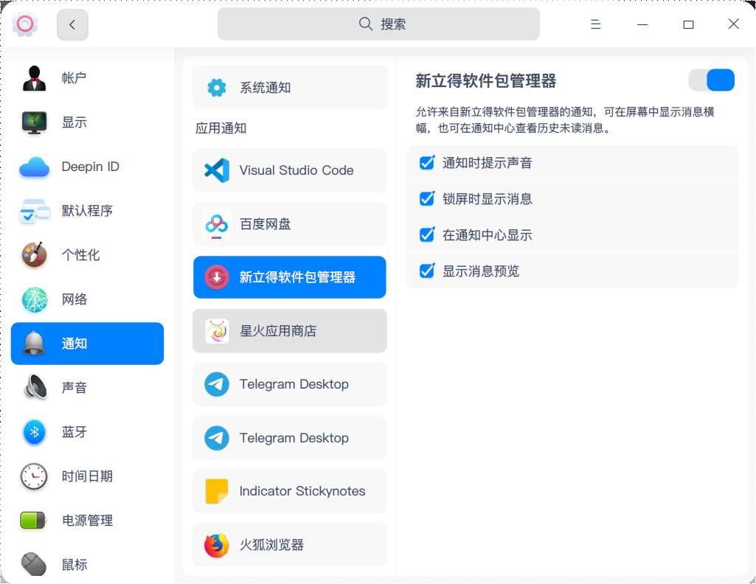Click the 新立得软件包管理器 download icon

click(217, 277)
